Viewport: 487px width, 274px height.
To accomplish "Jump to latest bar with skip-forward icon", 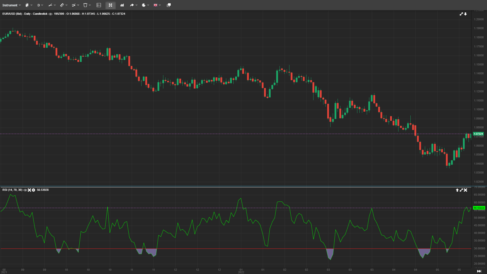I will click(x=479, y=271).
